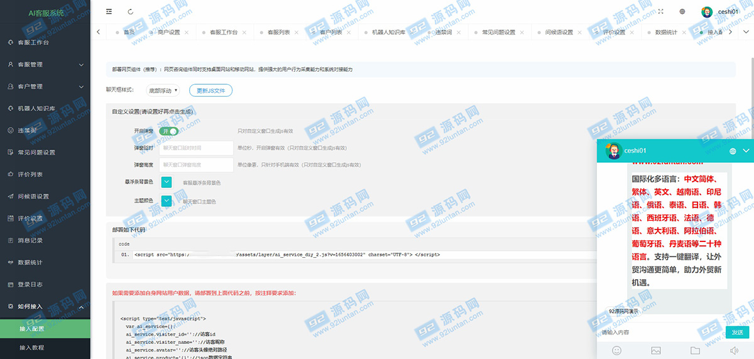The height and width of the screenshot is (359, 754).
Task: Click the globe language icon in top bar
Action: (x=682, y=11)
